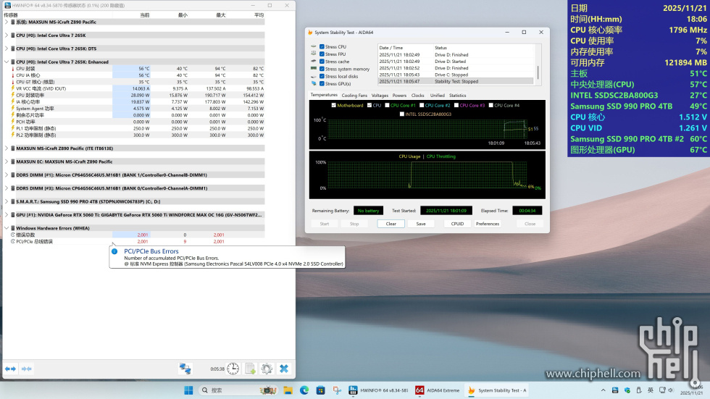710x399 pixels.
Task: Switch to Cooling Fans tab
Action: (354, 96)
